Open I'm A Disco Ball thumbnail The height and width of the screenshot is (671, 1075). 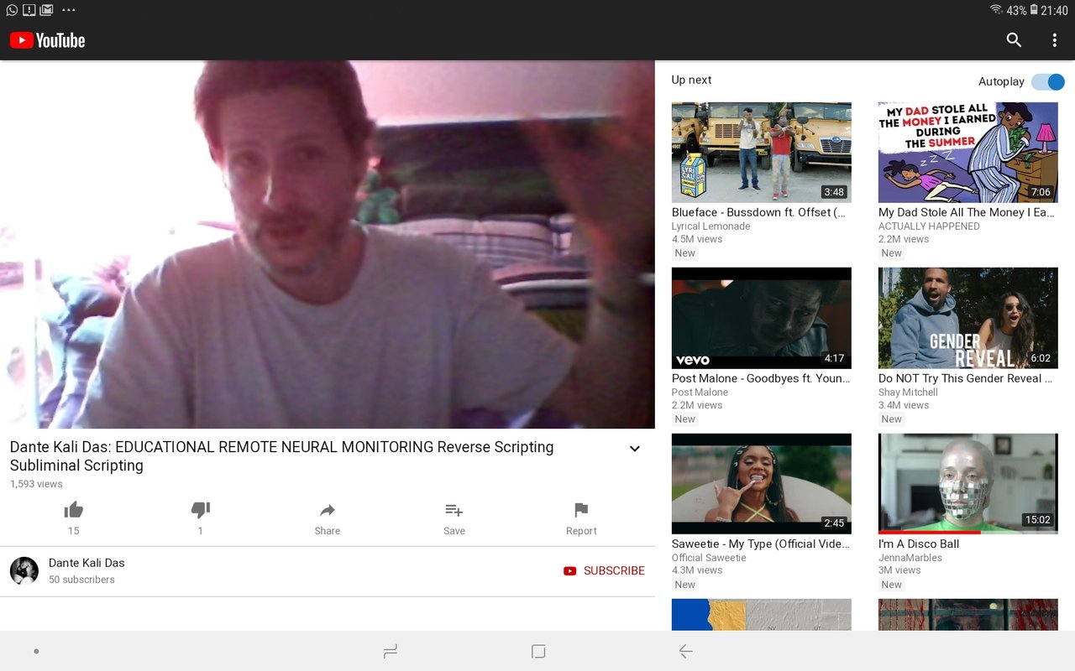tap(968, 484)
